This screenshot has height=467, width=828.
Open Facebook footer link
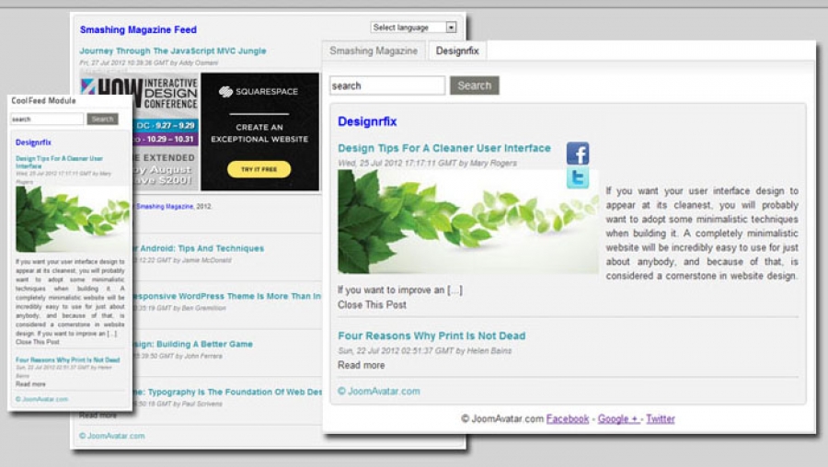tap(567, 418)
